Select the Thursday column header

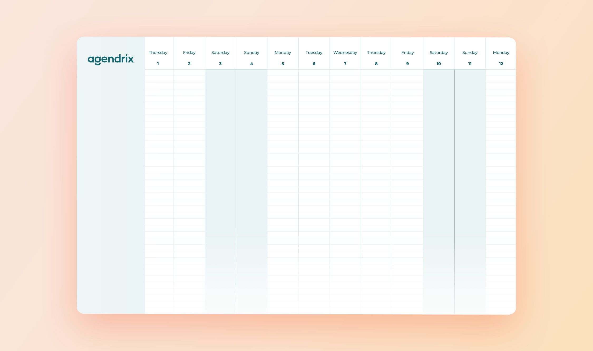tap(158, 52)
